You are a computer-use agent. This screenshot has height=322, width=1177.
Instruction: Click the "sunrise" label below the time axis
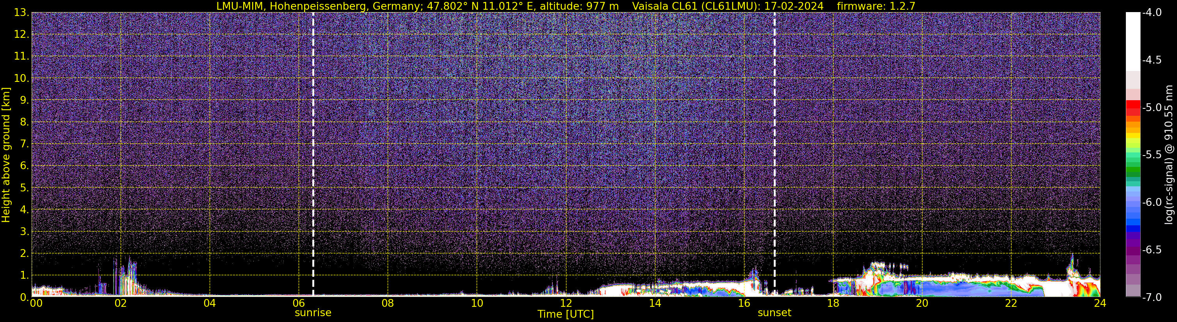[313, 313]
